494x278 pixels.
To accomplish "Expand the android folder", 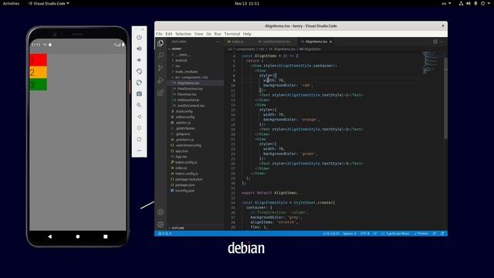I will pyautogui.click(x=181, y=60).
